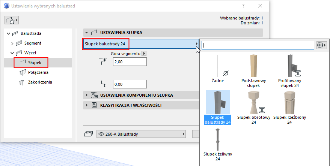Expand USTAWIENIA KOMPONENTU SŁUPKA panel

[86, 95]
